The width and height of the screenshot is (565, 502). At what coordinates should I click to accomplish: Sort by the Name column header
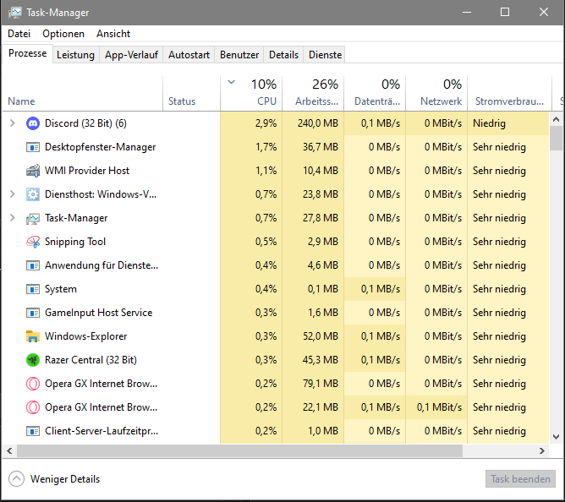click(83, 94)
